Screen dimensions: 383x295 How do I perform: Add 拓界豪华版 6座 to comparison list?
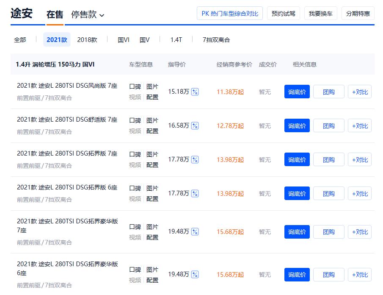[359, 275]
